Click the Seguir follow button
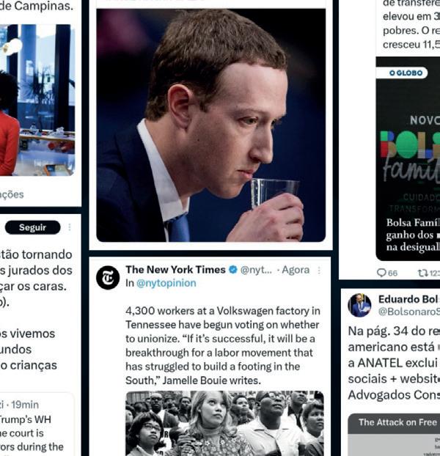440x456 pixels. (32, 227)
